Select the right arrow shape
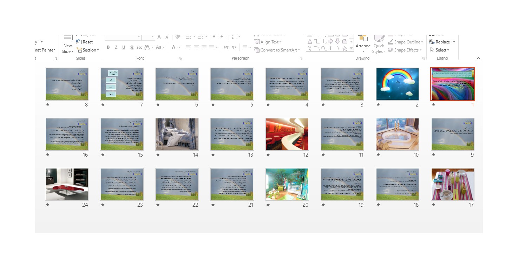 [x=330, y=42]
